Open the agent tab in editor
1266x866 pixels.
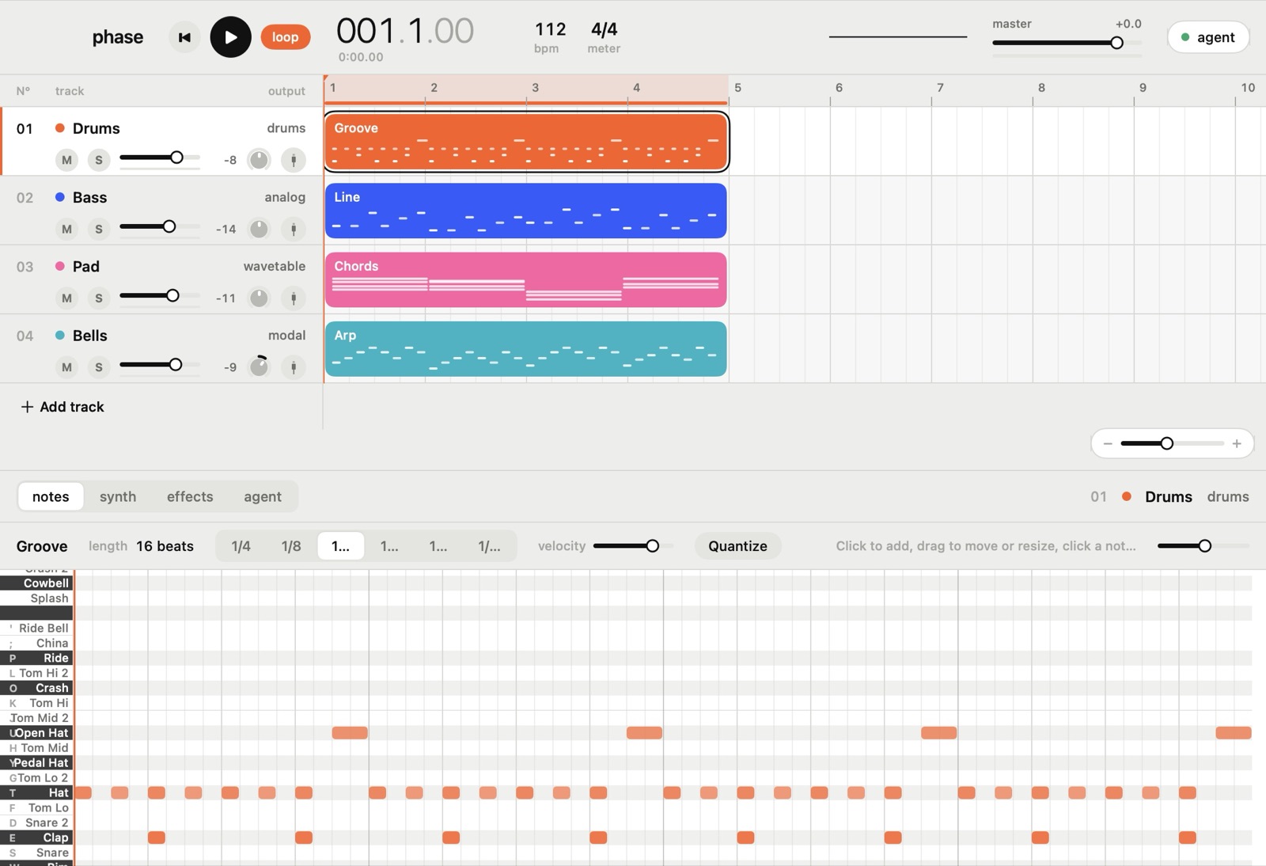tap(263, 496)
